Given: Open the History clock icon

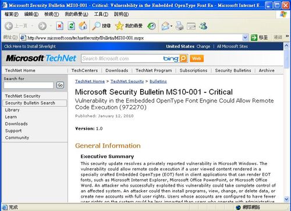Looking at the screenshot, I should pyautogui.click(x=151, y=26).
